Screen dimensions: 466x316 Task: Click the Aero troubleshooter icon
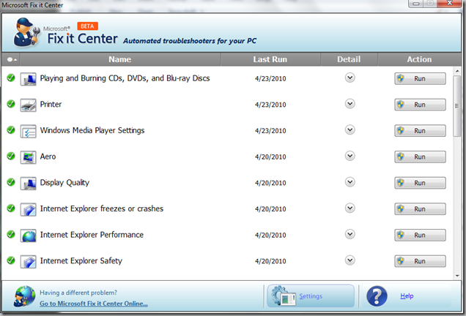tap(29, 157)
